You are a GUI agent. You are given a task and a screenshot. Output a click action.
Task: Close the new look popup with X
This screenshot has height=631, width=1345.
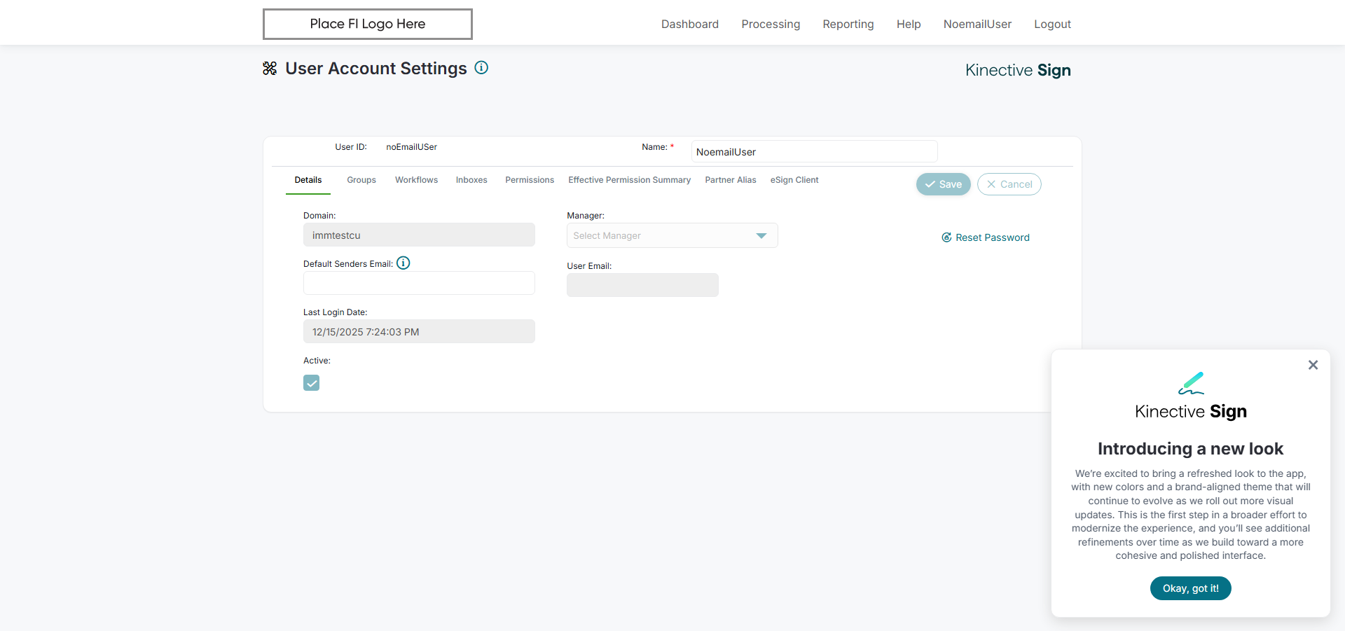[1313, 365]
